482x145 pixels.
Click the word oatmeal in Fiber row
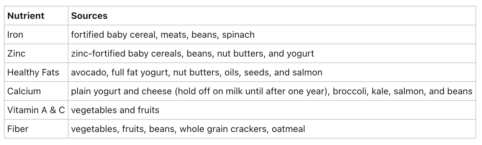[x=288, y=129]
